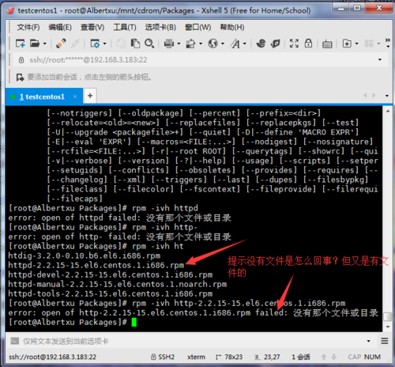Click the Print icon in toolbar
This screenshot has height=367, width=395.
pos(169,44)
